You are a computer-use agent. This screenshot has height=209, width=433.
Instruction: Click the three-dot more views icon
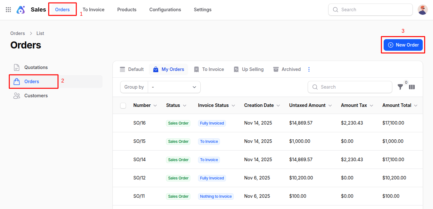309,69
